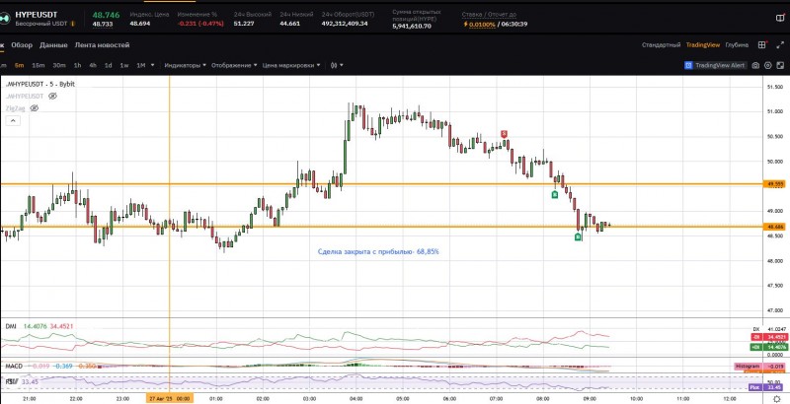Open the gear icon at bottom right of chart
Viewport: 790px width, 404px height.
[776, 398]
